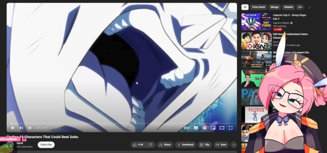Open Capcom Cup X Group Stage Day 3 thumbnail

pyautogui.click(x=256, y=22)
